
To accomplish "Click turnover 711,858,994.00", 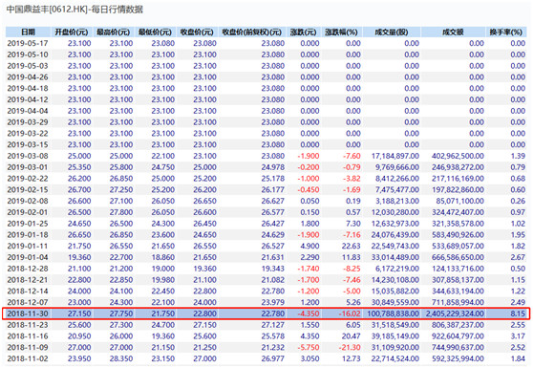I will pyautogui.click(x=458, y=302).
